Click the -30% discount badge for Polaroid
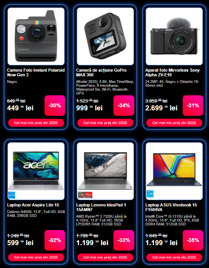Screen dimensions: 209x268 55,105
